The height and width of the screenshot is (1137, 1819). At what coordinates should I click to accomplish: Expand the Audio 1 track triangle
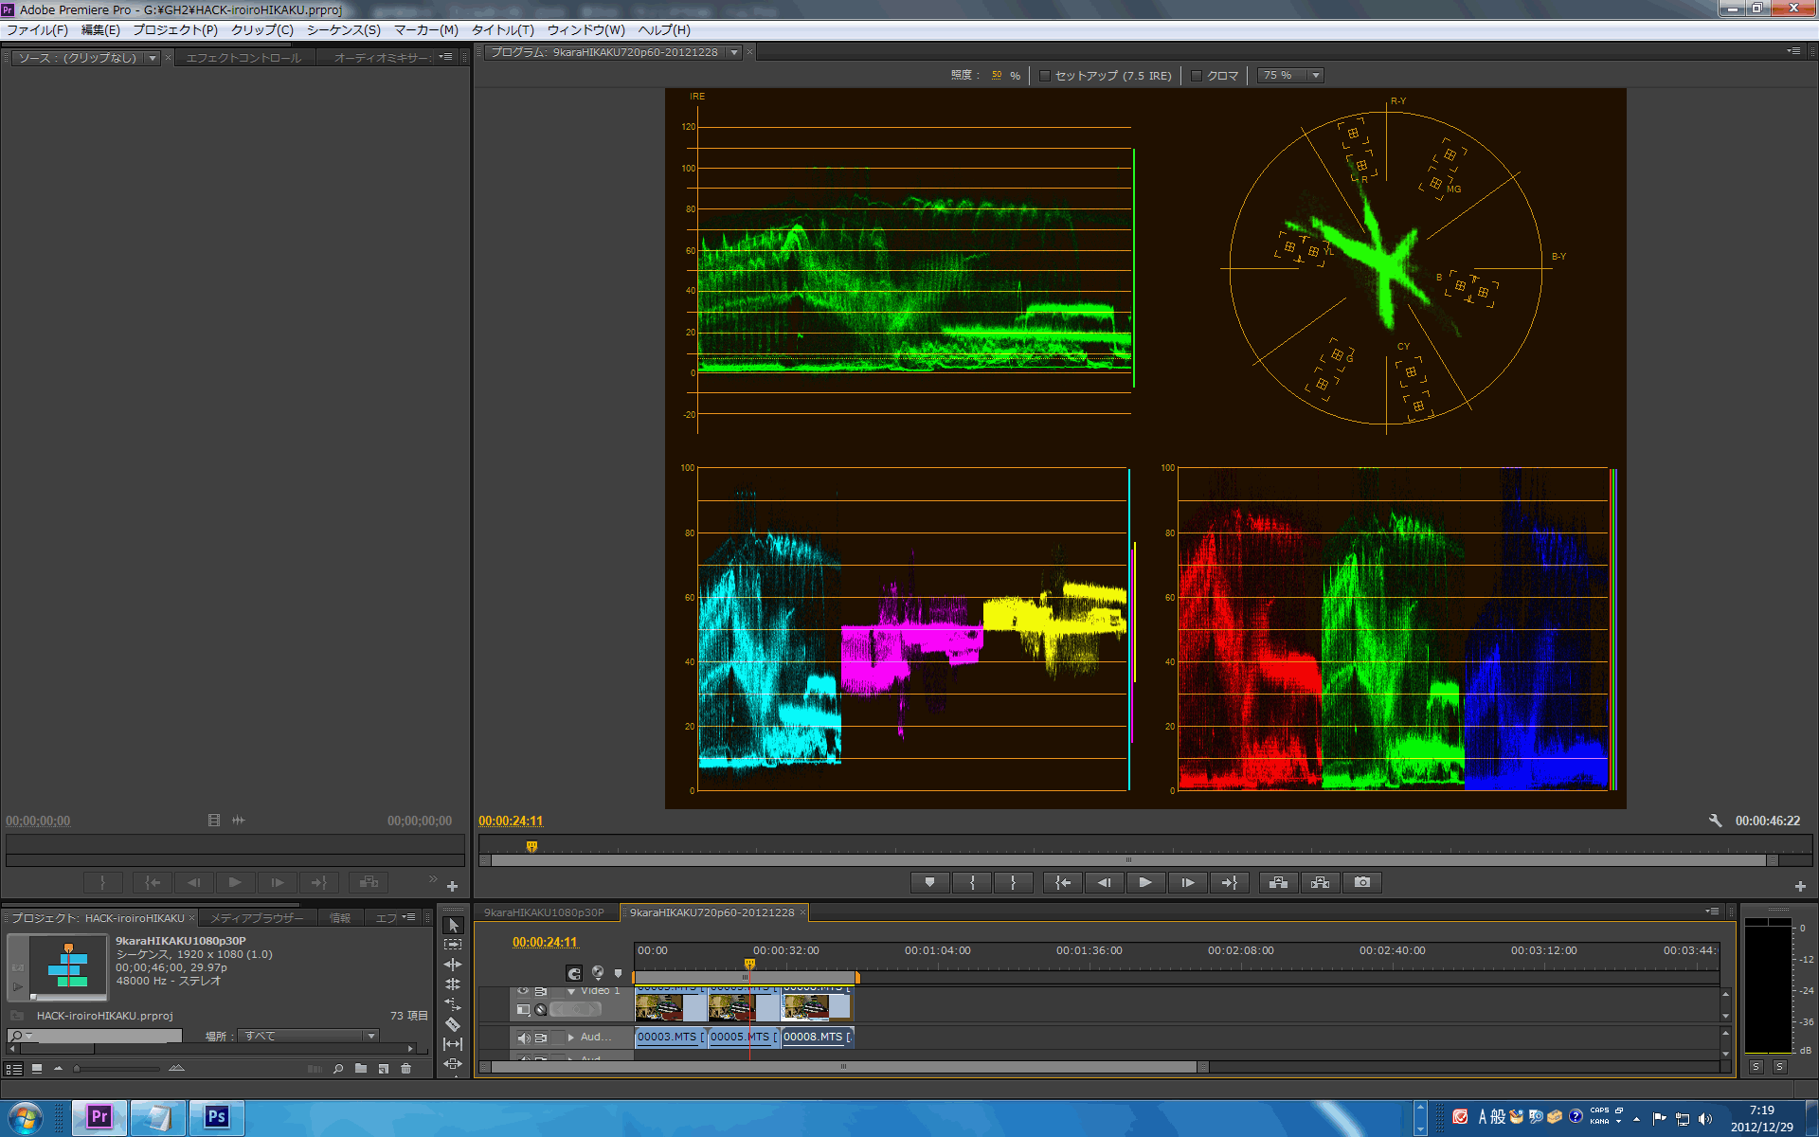pos(571,1038)
